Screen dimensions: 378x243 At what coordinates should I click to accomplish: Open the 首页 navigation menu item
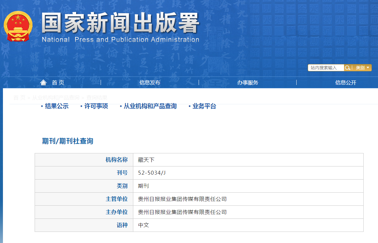pyautogui.click(x=58, y=82)
